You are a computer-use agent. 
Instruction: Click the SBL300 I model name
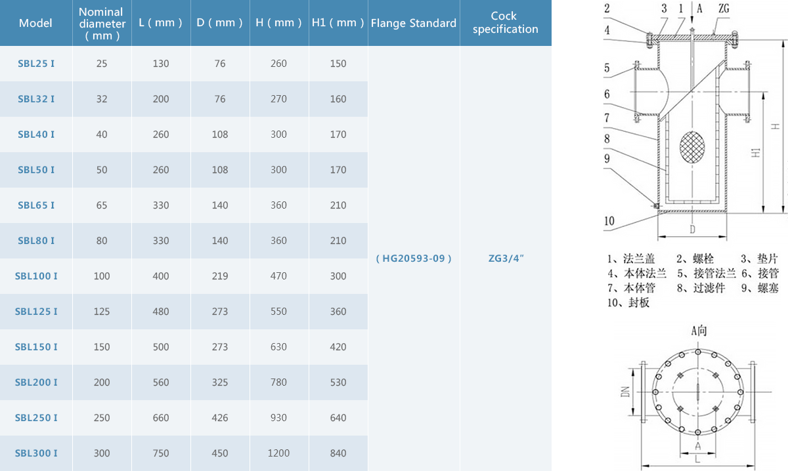[x=36, y=453]
